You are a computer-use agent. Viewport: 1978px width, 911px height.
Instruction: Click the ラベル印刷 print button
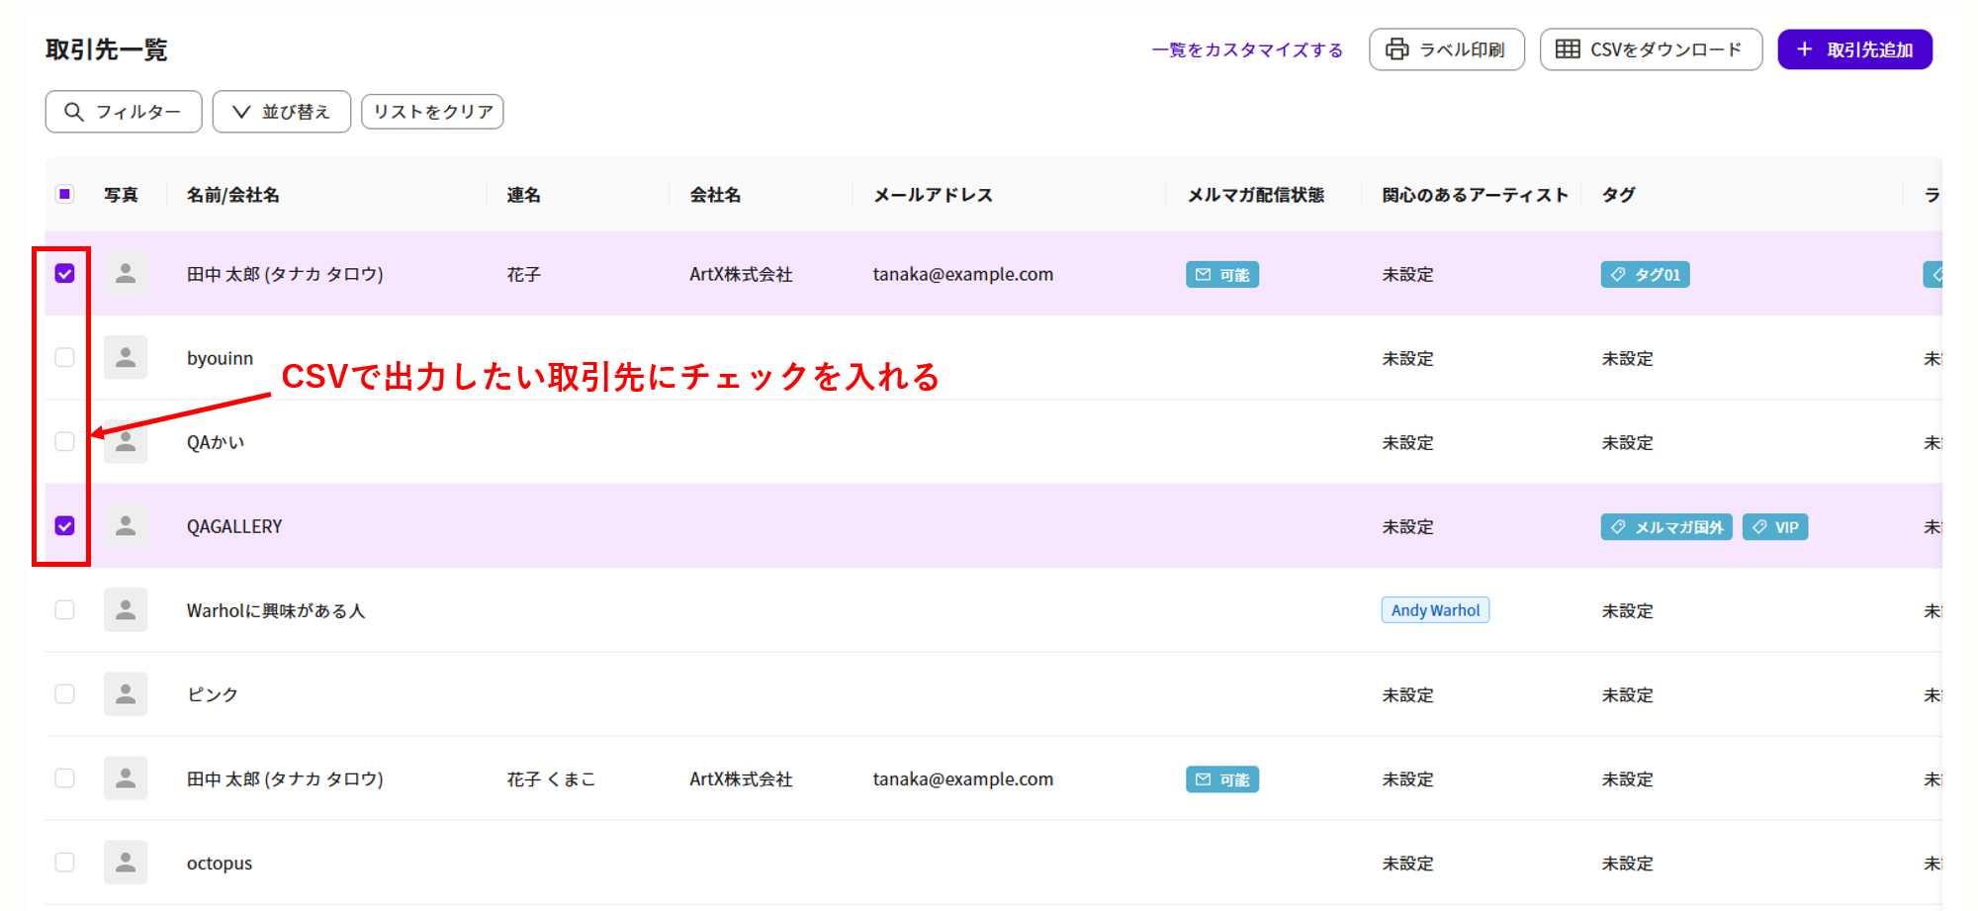point(1447,49)
